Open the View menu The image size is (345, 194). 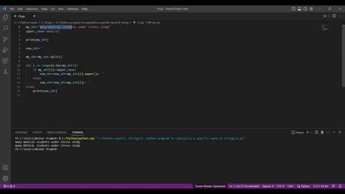(44, 9)
